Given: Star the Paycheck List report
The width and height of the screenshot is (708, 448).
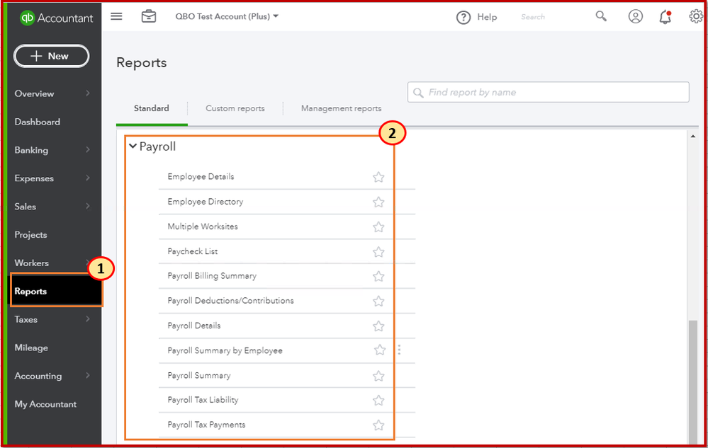Looking at the screenshot, I should click(378, 252).
